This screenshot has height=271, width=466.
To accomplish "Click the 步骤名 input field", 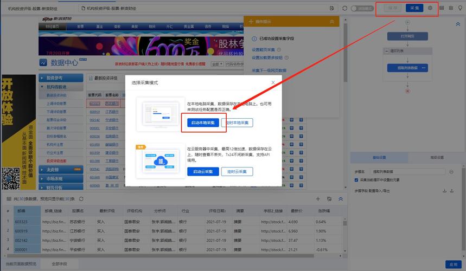I will pos(407,172).
